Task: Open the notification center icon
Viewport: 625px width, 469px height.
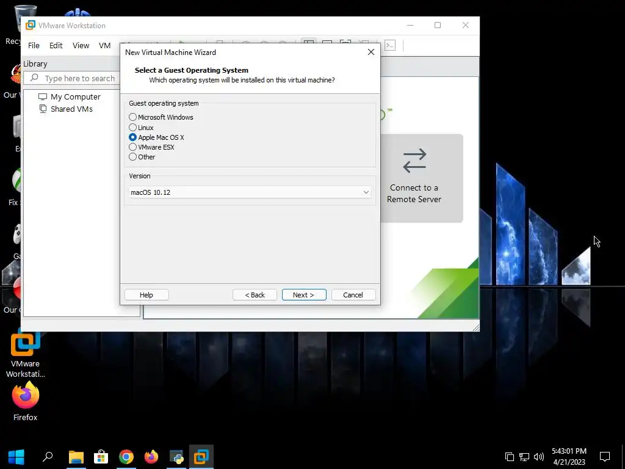Action: click(605, 456)
